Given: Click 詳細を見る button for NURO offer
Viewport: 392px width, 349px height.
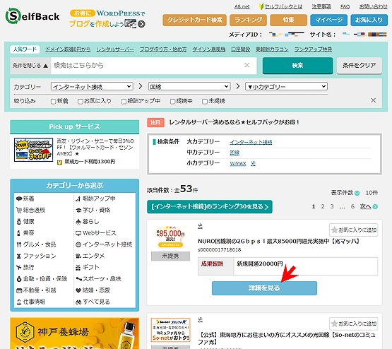Looking at the screenshot, I should [x=264, y=288].
